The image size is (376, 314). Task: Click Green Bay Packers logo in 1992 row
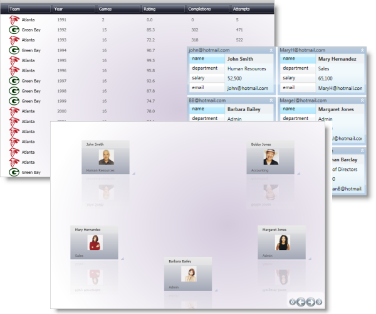[x=14, y=30]
